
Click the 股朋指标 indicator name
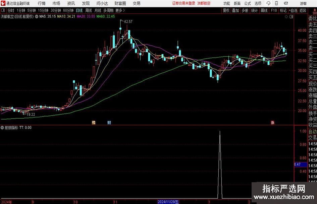click(11, 128)
